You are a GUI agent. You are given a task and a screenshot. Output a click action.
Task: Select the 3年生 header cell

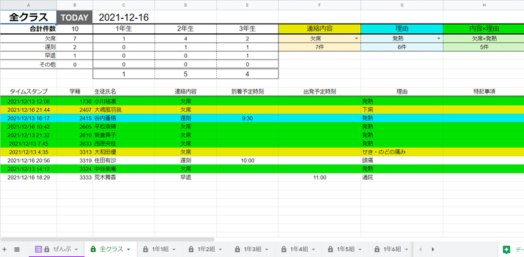[x=248, y=29]
